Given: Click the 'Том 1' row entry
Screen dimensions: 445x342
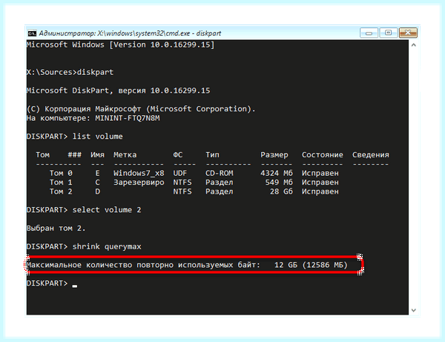Looking at the screenshot, I should click(x=61, y=182).
